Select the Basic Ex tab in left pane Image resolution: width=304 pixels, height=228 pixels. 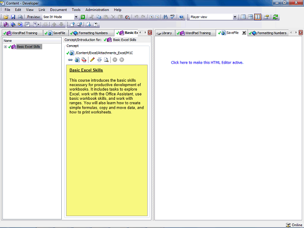point(127,33)
